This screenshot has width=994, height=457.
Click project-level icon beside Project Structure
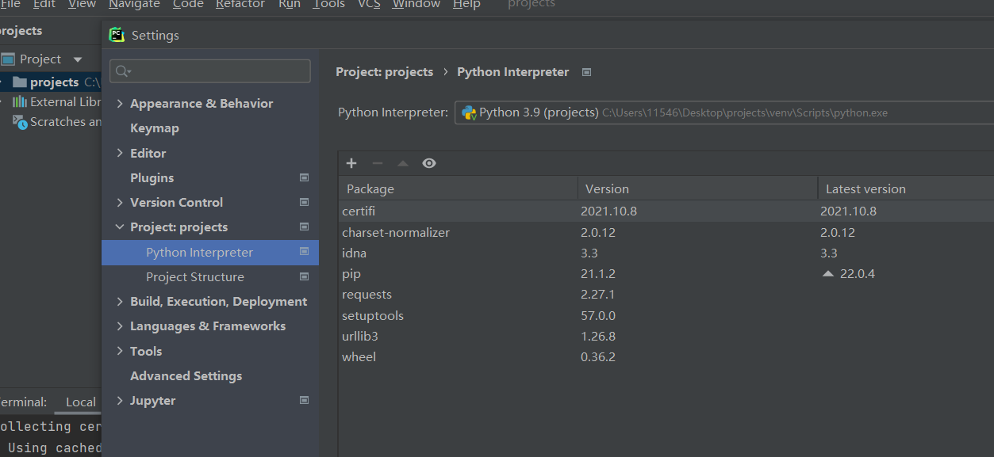click(x=304, y=277)
